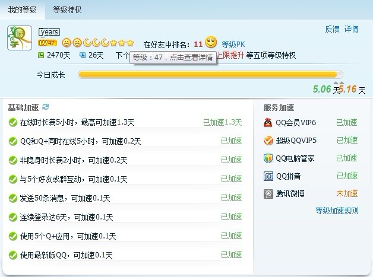Viewport: 373px width, 277px height.
Task: Click check icon for 非隐身时长满2小时
Action: tap(13, 161)
